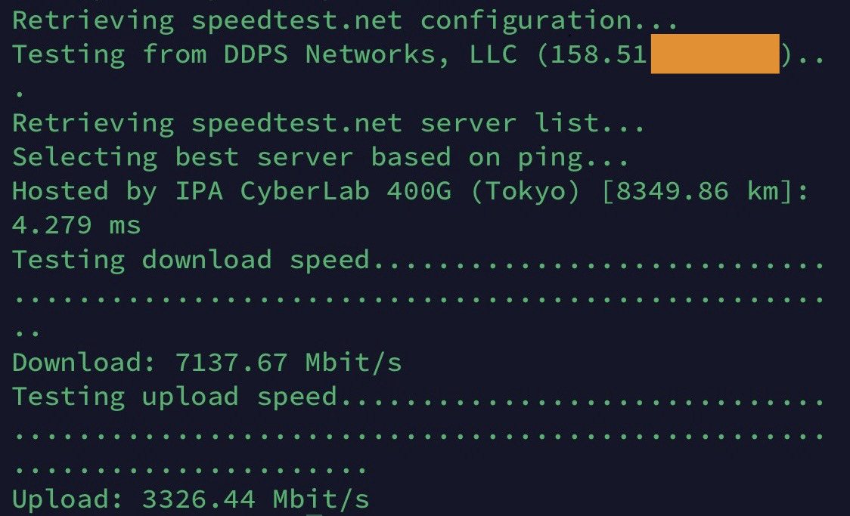
Task: Click "Mbit/s" unit on the Download line
Action: click(x=353, y=363)
